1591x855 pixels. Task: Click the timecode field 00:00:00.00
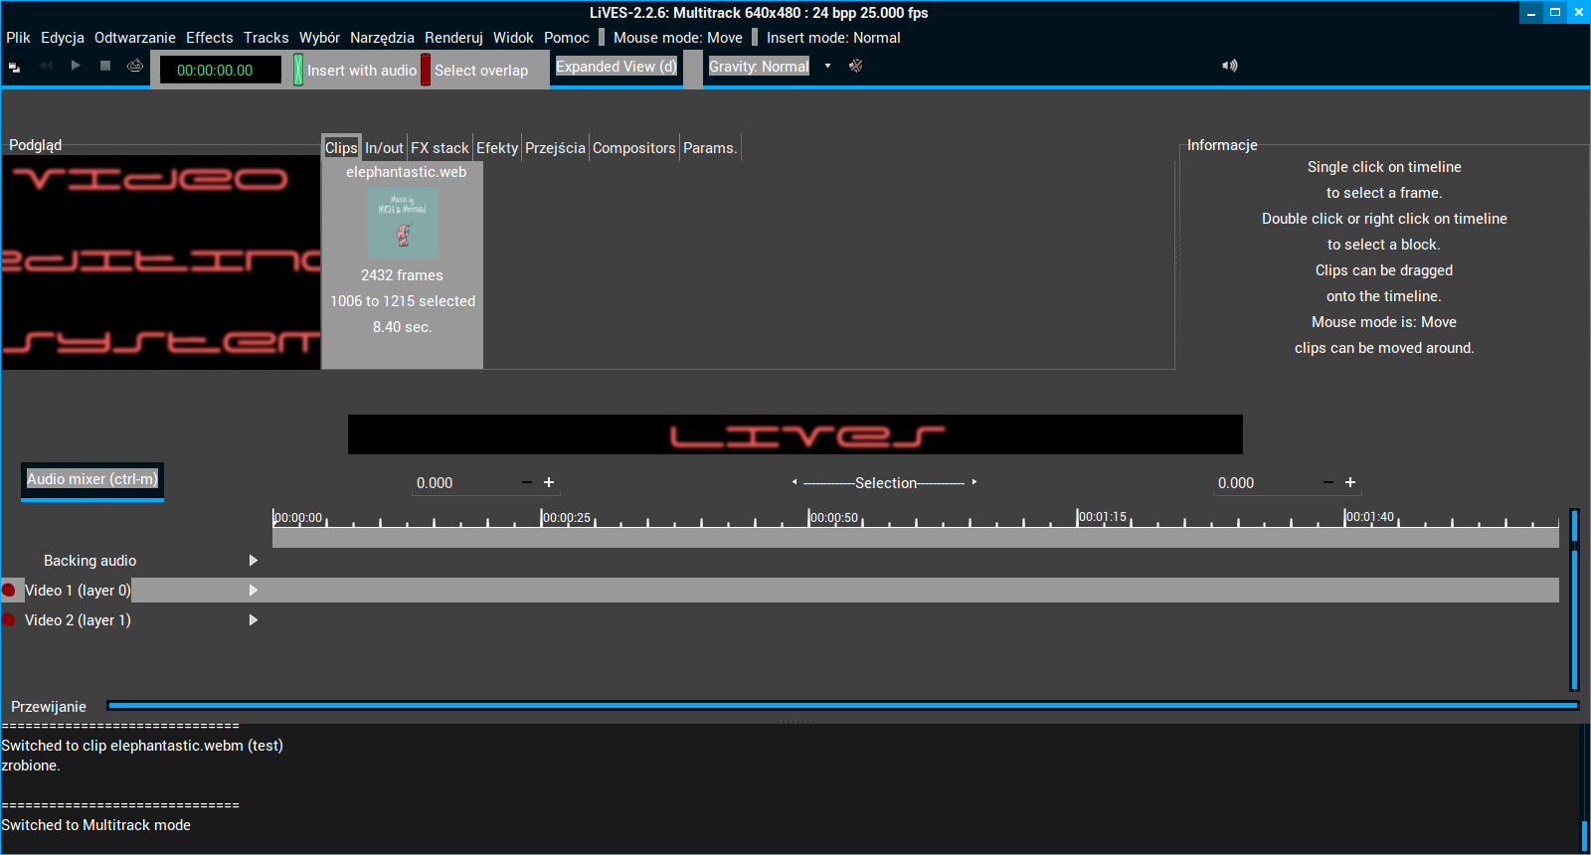pyautogui.click(x=220, y=71)
